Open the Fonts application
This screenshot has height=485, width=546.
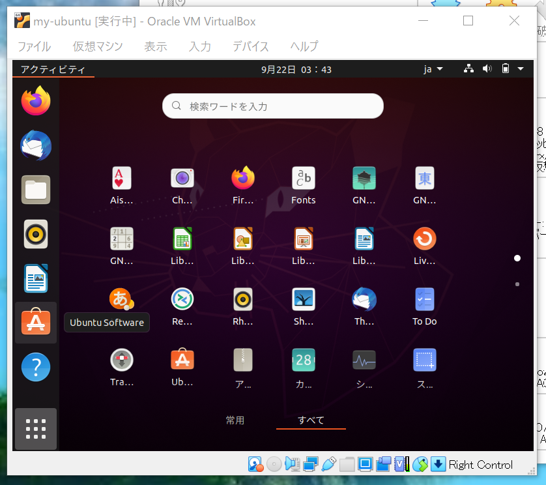coord(303,185)
